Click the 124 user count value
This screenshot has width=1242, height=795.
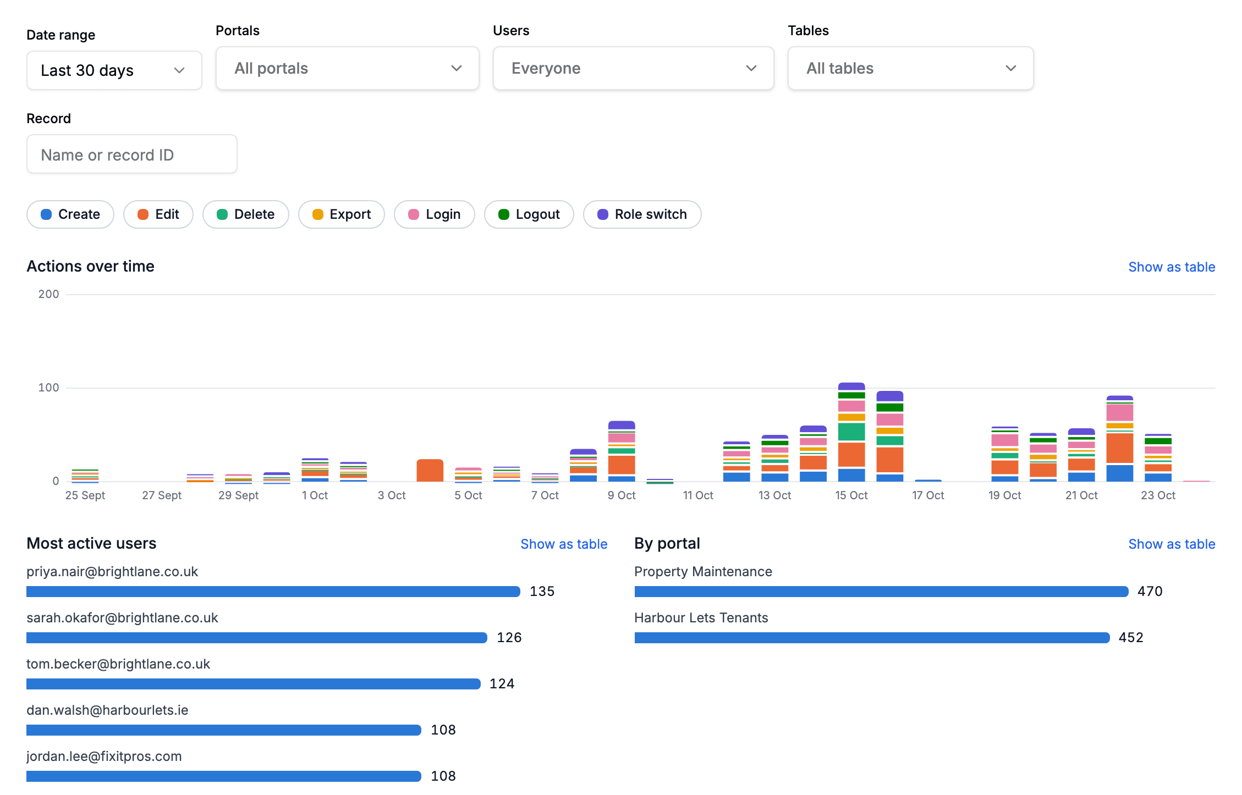coord(502,684)
